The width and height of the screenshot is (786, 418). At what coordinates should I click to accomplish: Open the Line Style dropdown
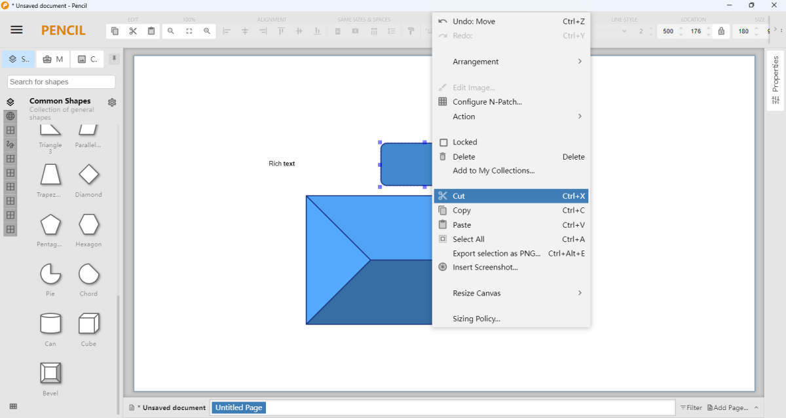click(624, 31)
